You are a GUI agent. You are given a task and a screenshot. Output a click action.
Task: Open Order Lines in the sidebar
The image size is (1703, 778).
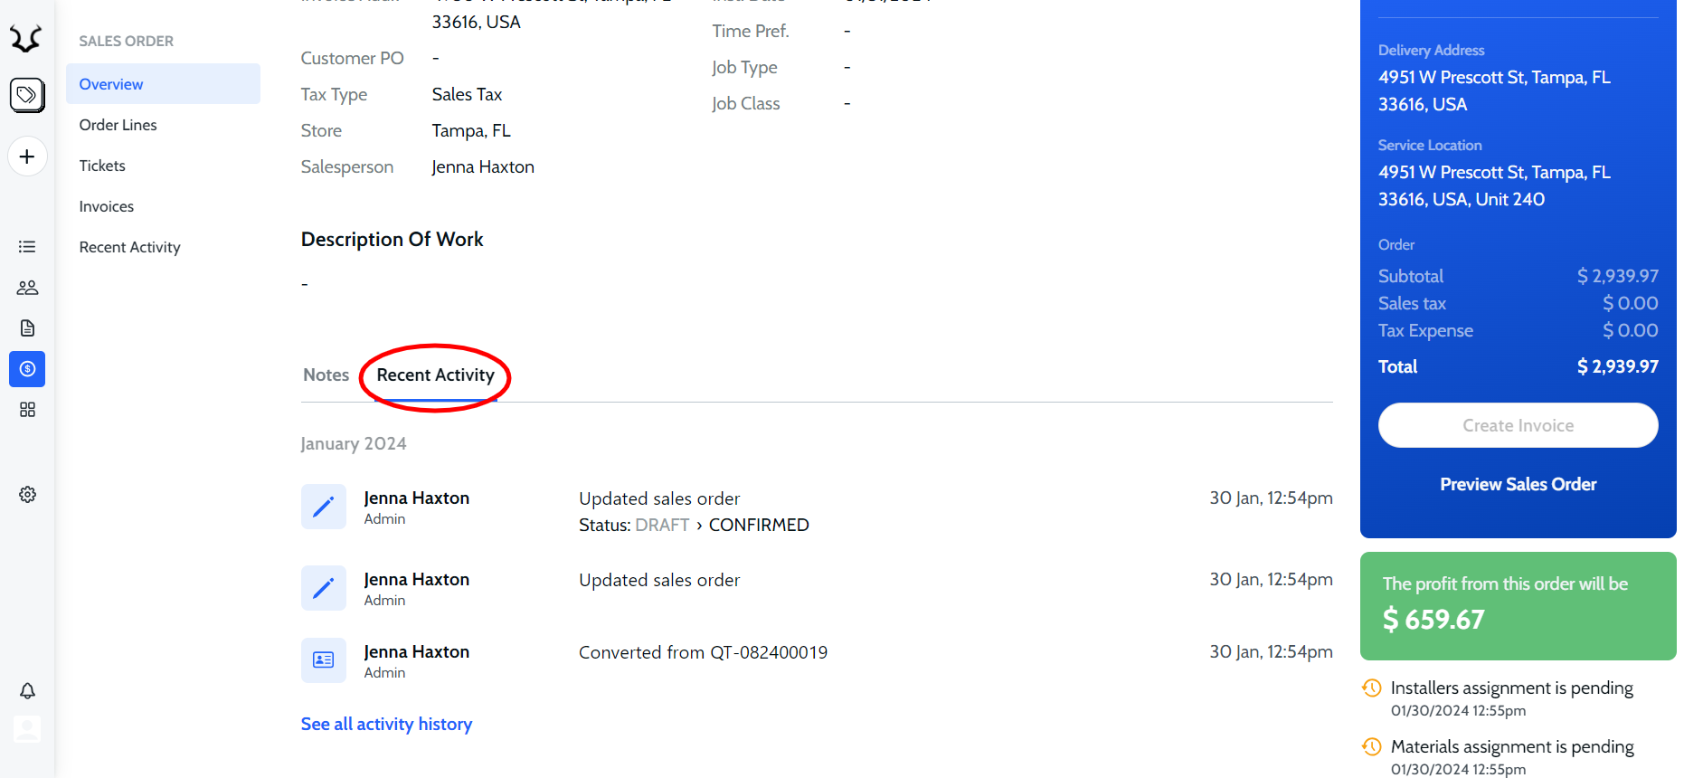(x=118, y=125)
